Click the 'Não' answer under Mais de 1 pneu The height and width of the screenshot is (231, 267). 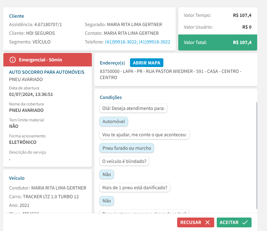click(107, 201)
